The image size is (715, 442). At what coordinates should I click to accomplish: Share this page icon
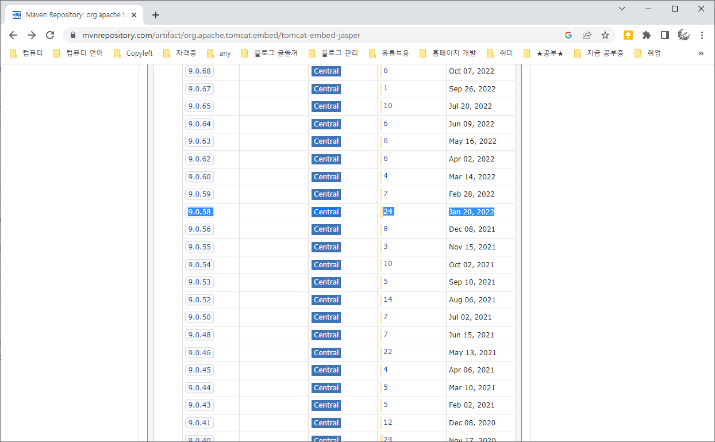(x=587, y=35)
